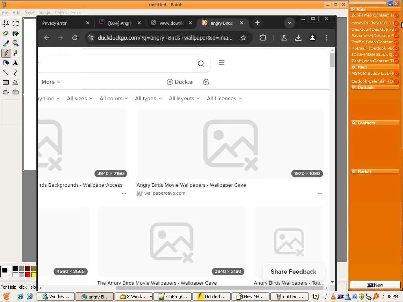View site information icon in address bar
Viewport: 403px width, 302px height.
click(91, 38)
